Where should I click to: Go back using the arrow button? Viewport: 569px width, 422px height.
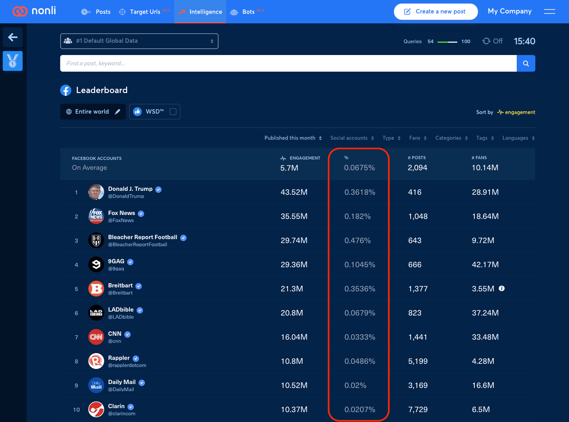click(x=13, y=37)
